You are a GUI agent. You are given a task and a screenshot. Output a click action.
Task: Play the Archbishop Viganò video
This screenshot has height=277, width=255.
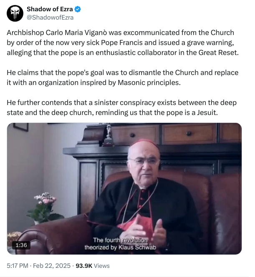(124, 188)
